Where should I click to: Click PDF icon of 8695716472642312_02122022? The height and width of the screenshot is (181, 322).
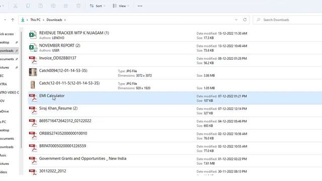[33, 123]
